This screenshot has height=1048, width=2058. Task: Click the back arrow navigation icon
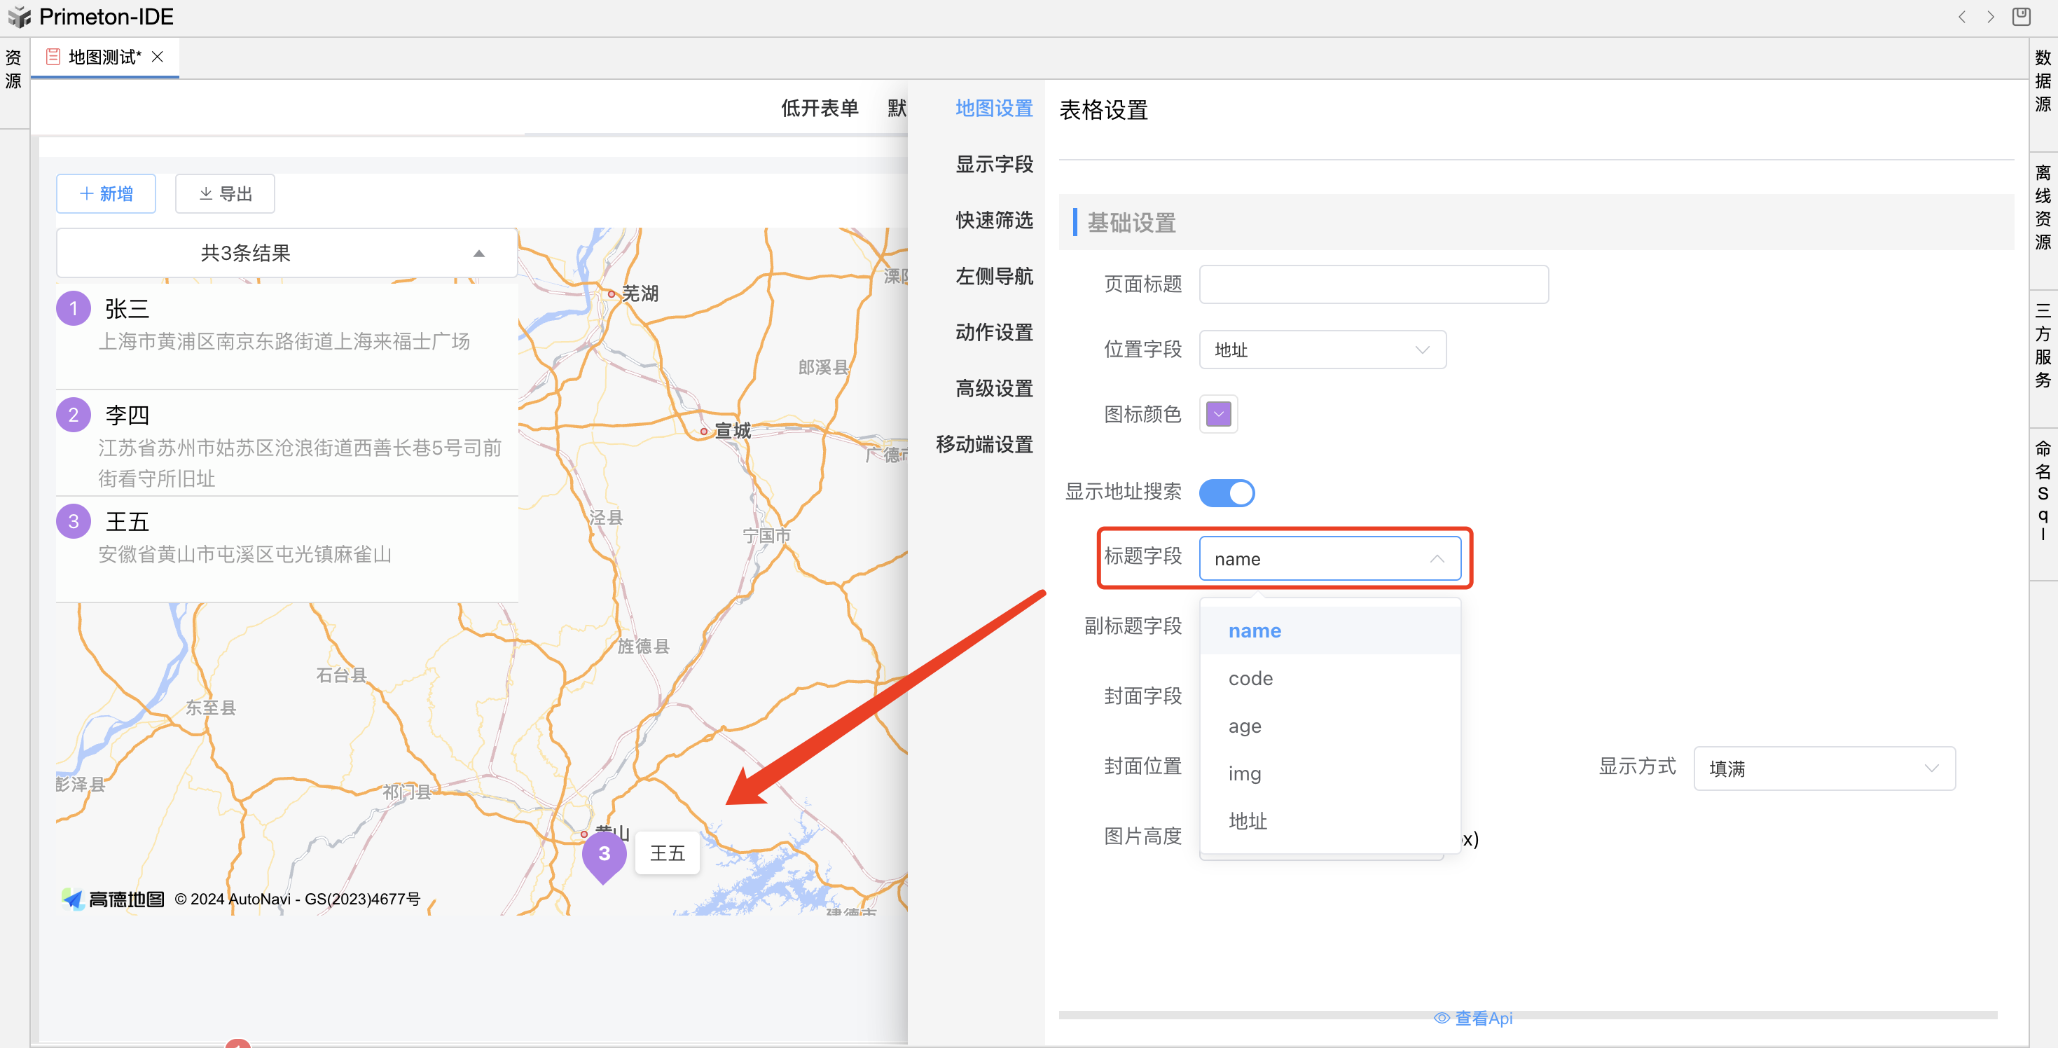1961,17
